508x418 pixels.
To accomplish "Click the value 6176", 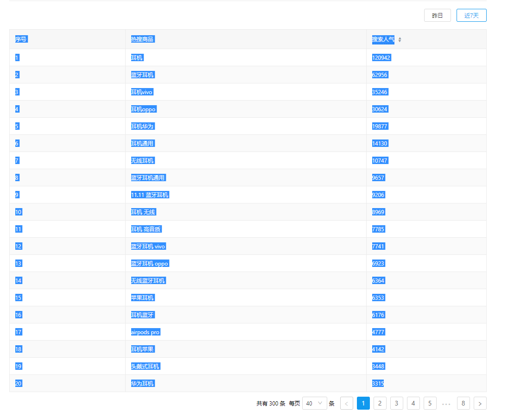I will tap(378, 315).
